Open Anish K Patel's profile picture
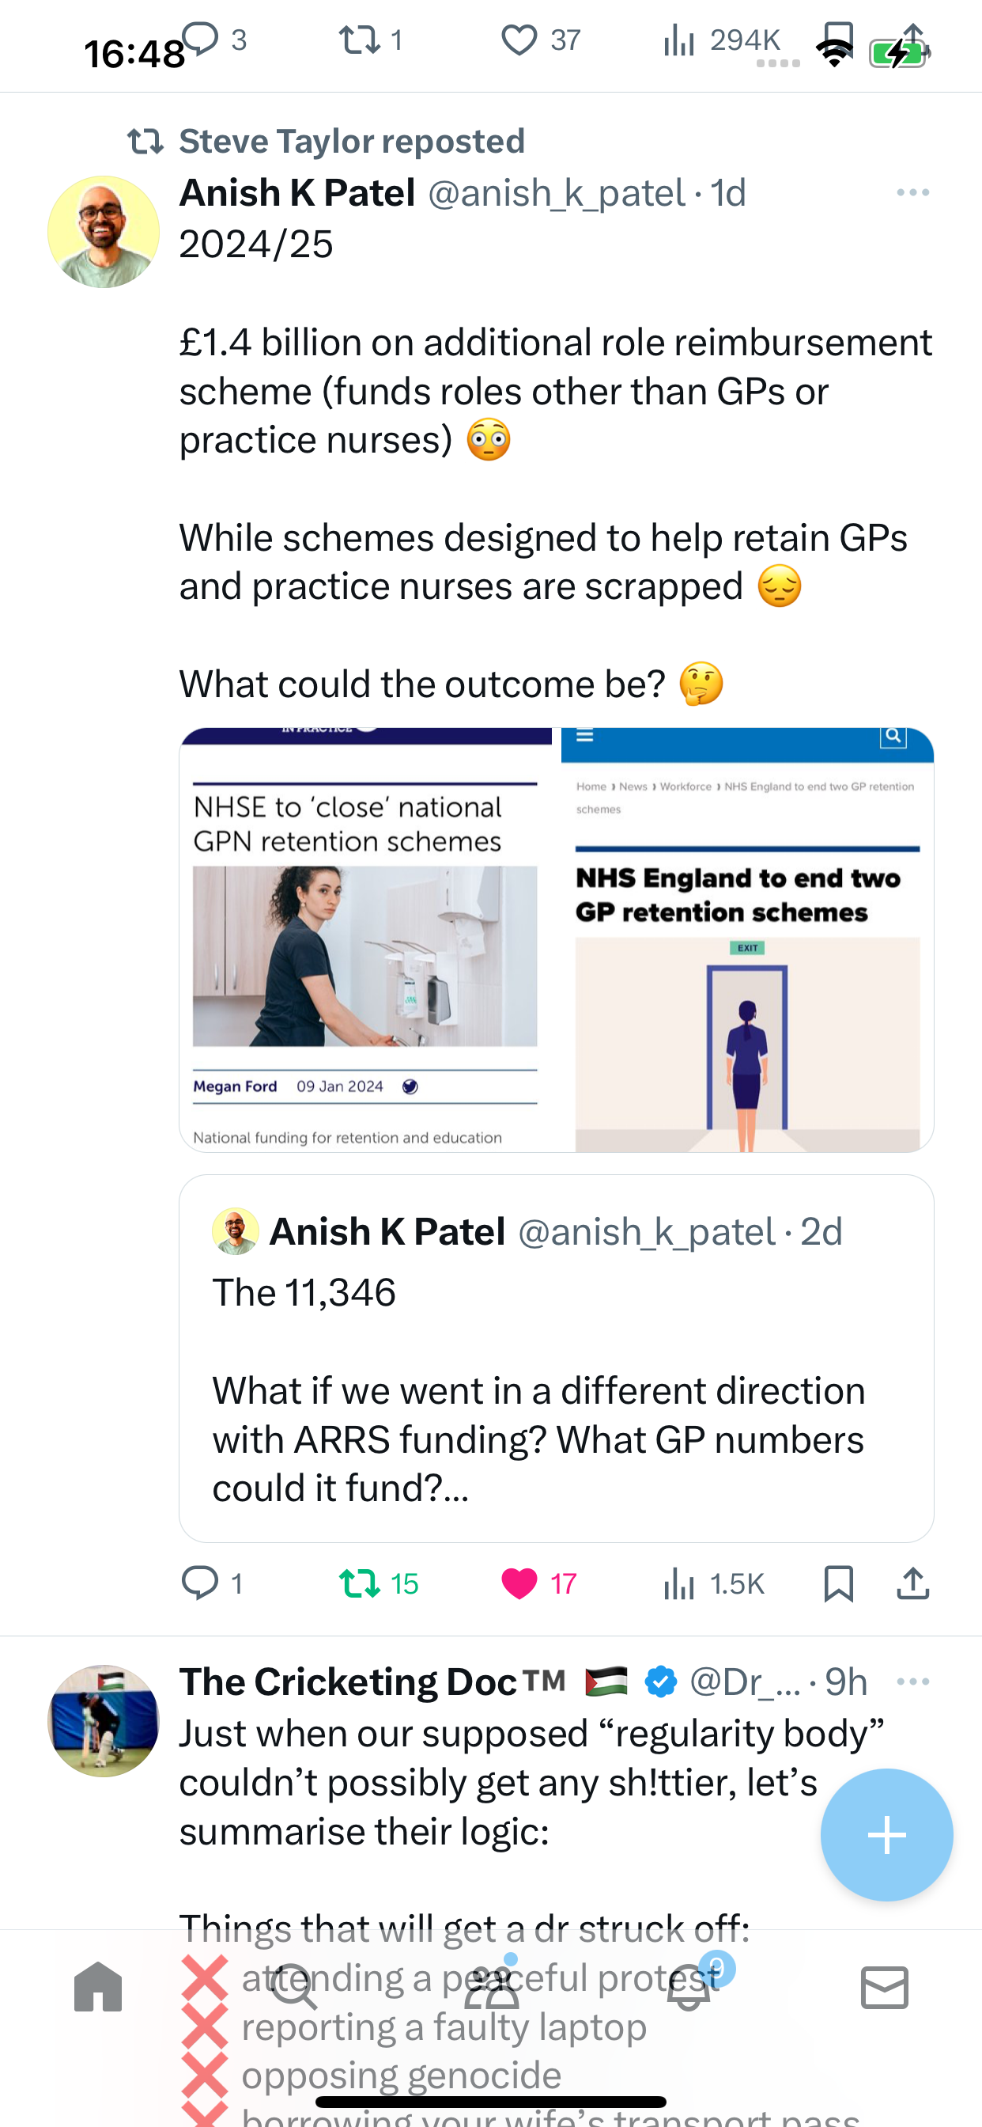The height and width of the screenshot is (2127, 982). click(103, 231)
